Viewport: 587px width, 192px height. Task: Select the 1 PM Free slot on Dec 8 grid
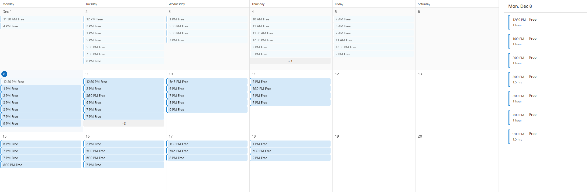41,89
